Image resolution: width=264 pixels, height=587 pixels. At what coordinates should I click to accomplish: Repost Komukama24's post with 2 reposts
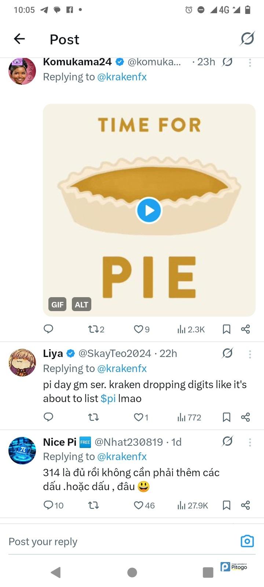(x=96, y=329)
